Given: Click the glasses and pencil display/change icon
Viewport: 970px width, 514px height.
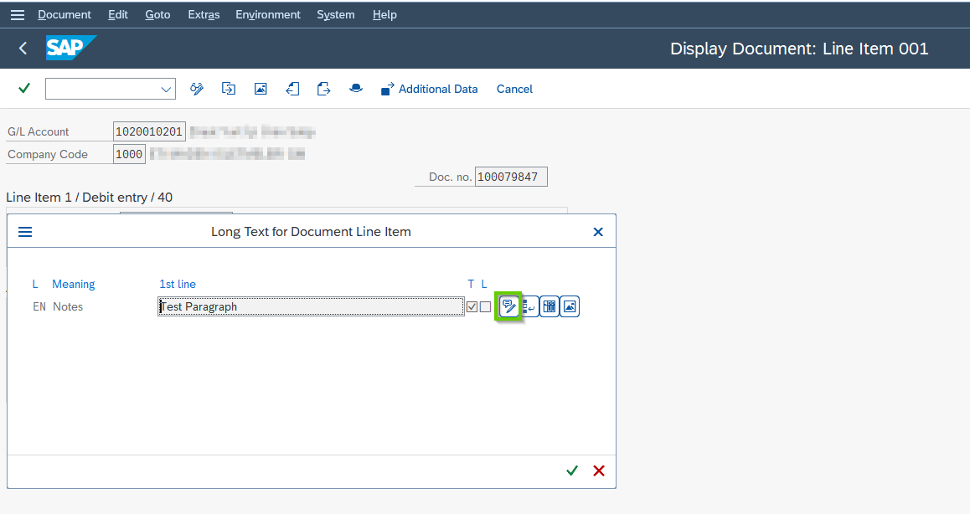Looking at the screenshot, I should click(x=197, y=89).
